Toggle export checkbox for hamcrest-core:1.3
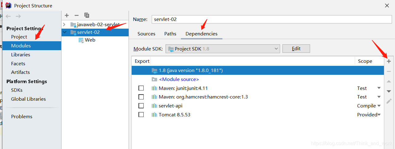The width and height of the screenshot is (395, 149). (x=141, y=97)
